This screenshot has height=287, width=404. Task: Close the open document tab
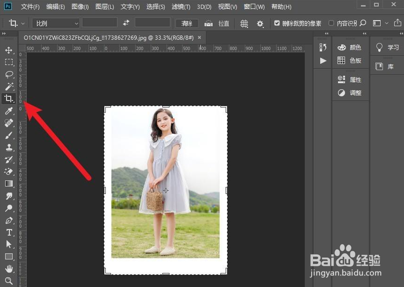pos(199,37)
